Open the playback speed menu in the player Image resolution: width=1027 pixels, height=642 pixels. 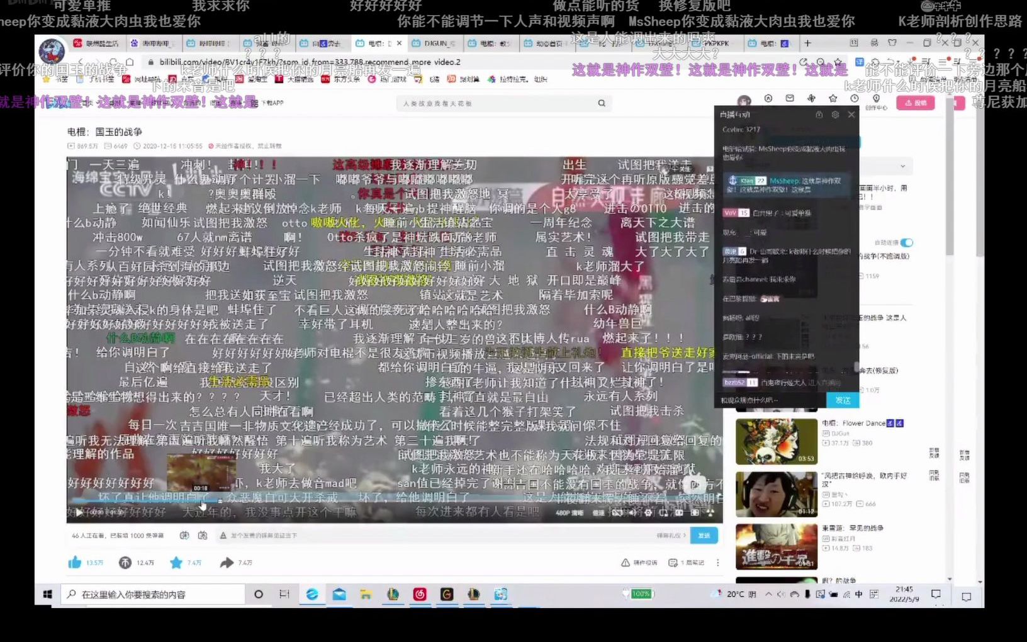click(599, 513)
